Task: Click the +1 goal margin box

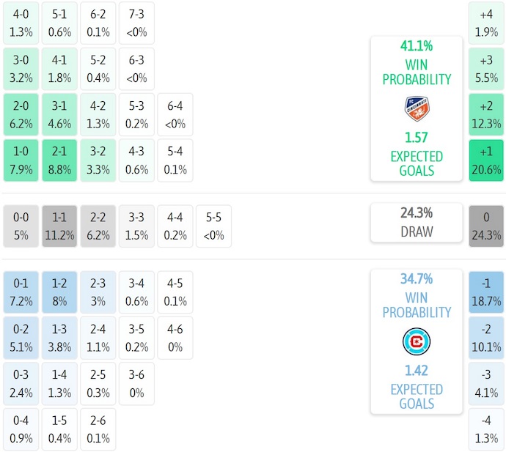Action: click(x=487, y=160)
